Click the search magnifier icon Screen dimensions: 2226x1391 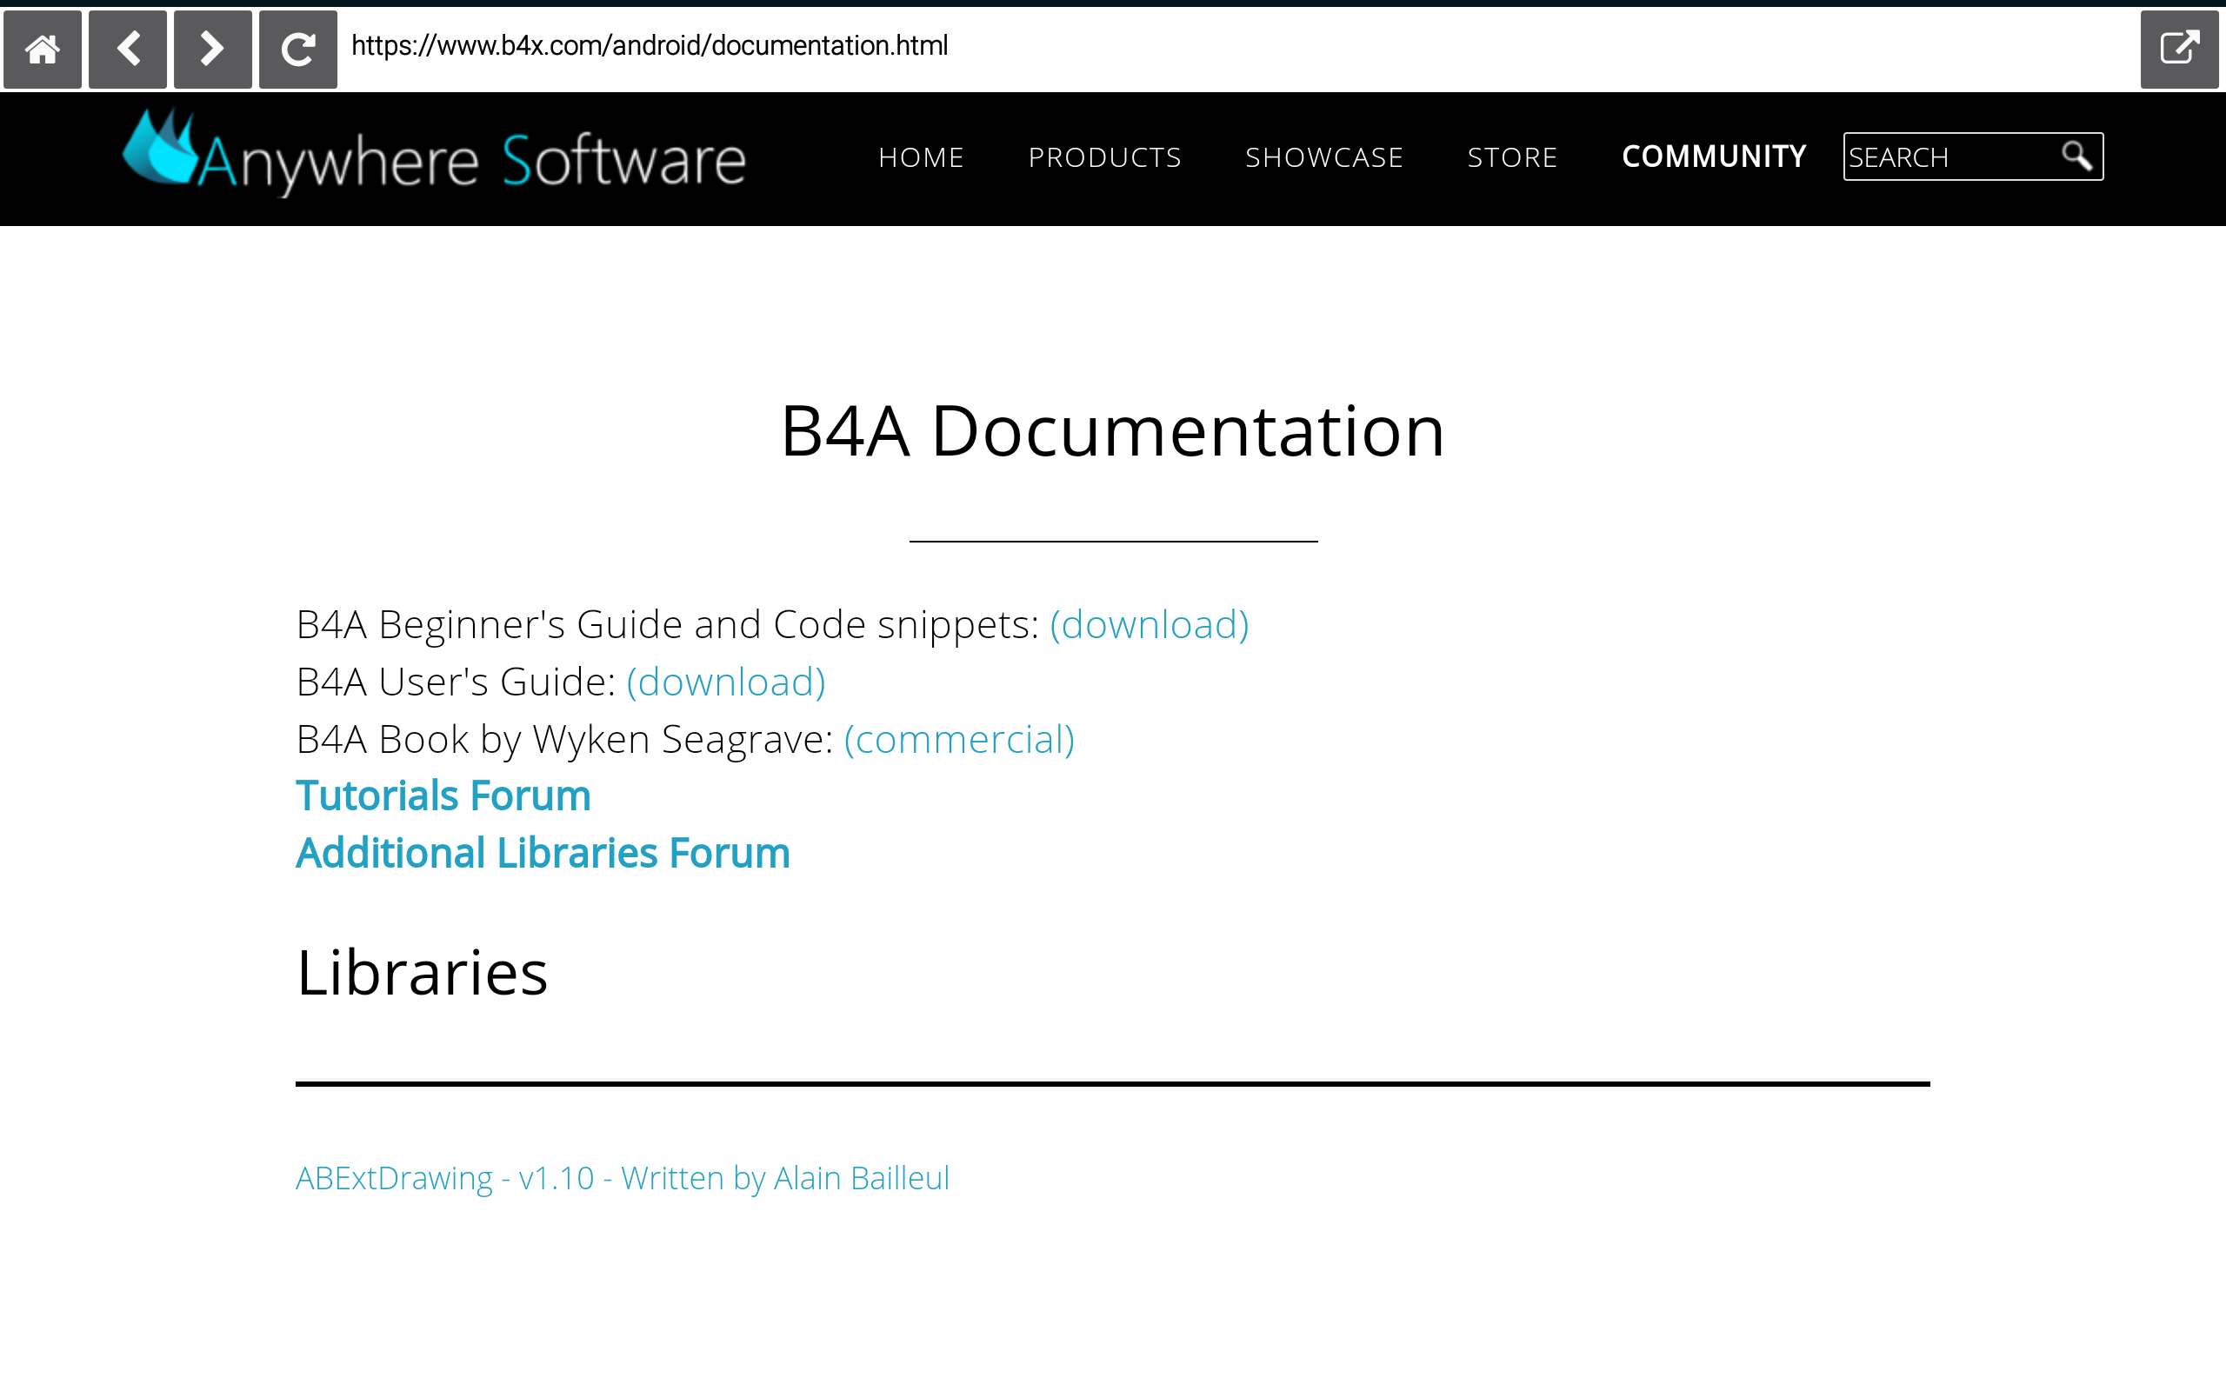2076,156
